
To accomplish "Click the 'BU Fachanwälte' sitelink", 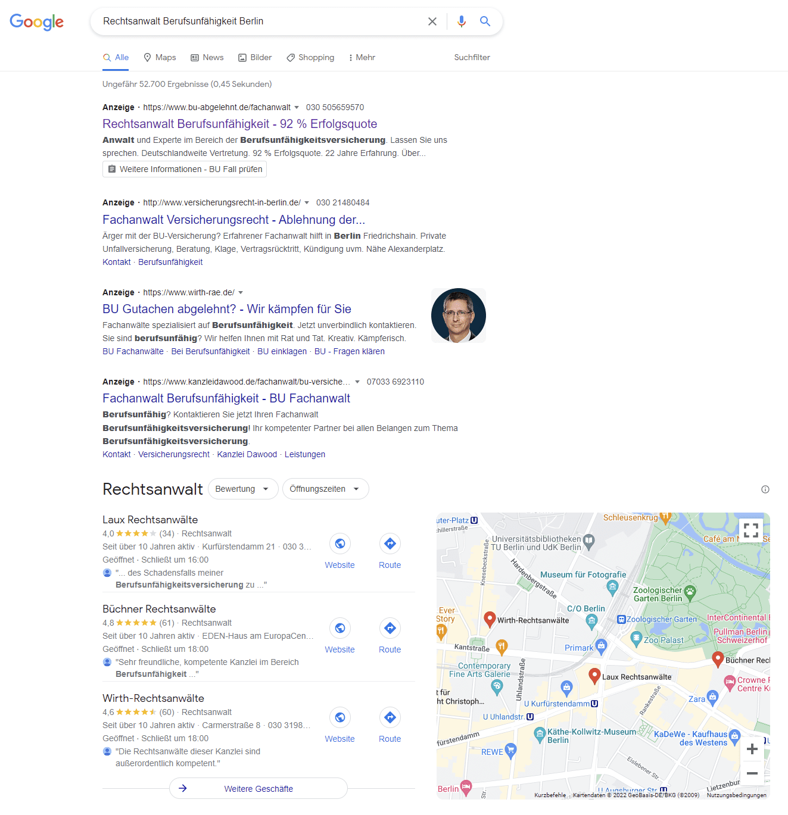I will point(133,352).
